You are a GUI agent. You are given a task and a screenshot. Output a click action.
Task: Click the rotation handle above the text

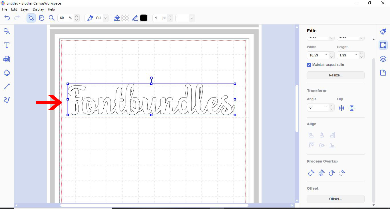[x=151, y=78]
